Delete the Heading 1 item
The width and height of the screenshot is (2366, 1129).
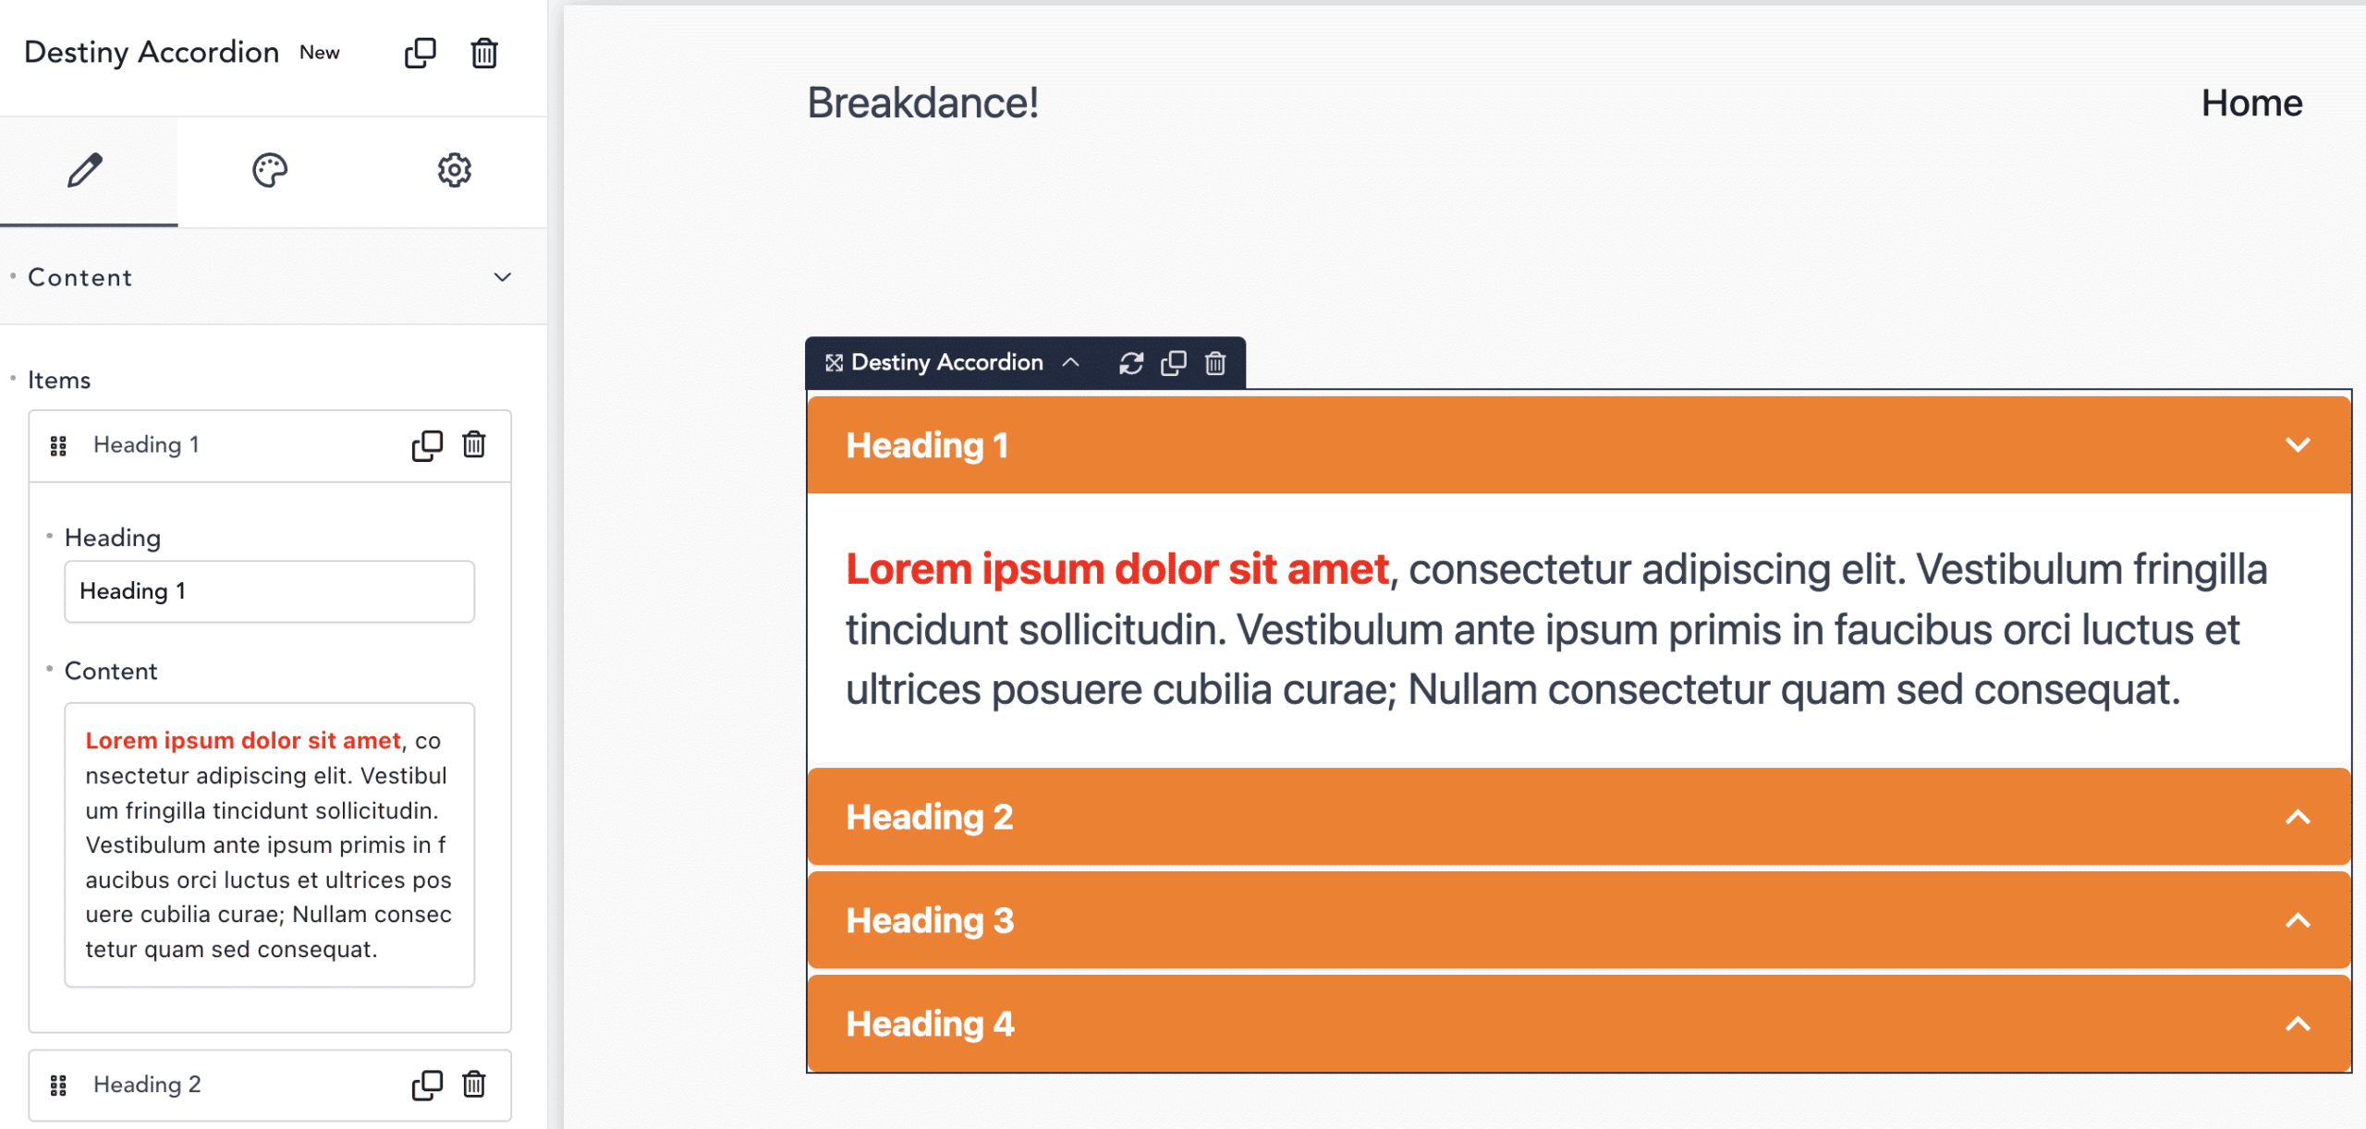(474, 445)
